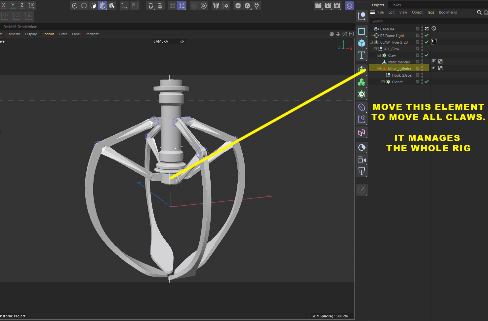Click the viewport pan hand icon
The height and width of the screenshot is (321, 488).
(x=332, y=34)
